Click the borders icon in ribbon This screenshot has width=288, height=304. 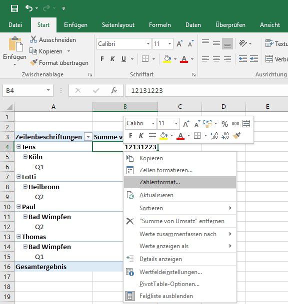(145, 59)
